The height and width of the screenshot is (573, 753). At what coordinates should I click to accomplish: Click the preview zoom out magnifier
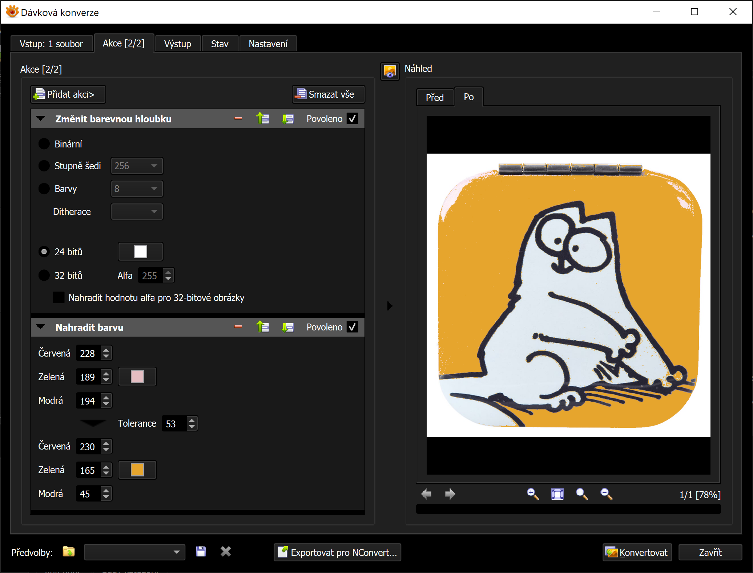point(606,494)
